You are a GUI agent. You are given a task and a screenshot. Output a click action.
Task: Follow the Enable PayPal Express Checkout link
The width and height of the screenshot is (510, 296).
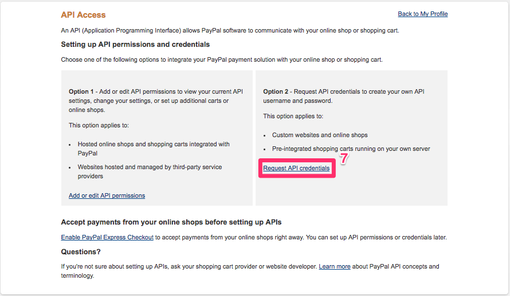click(107, 237)
